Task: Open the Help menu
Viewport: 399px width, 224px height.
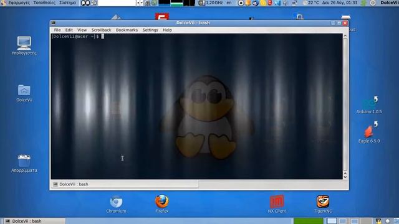Action: (167, 30)
